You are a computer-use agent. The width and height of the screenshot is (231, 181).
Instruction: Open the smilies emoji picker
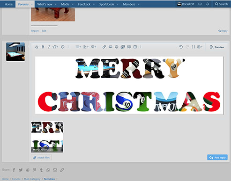click(117, 47)
